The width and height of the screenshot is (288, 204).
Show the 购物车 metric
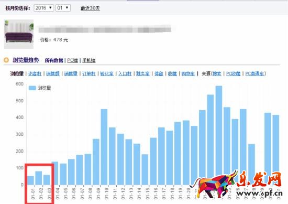pos(188,73)
